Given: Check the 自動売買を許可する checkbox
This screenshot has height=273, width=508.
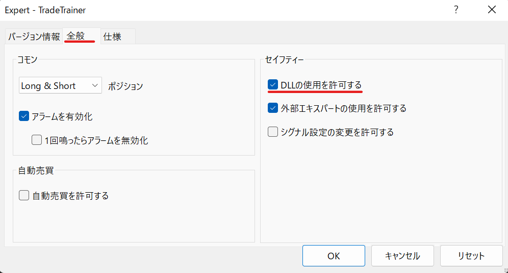Looking at the screenshot, I should [x=24, y=195].
